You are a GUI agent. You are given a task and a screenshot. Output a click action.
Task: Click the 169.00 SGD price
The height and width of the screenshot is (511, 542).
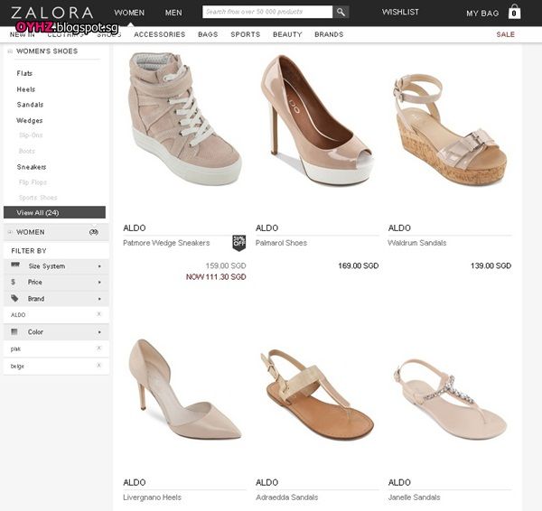[359, 265]
